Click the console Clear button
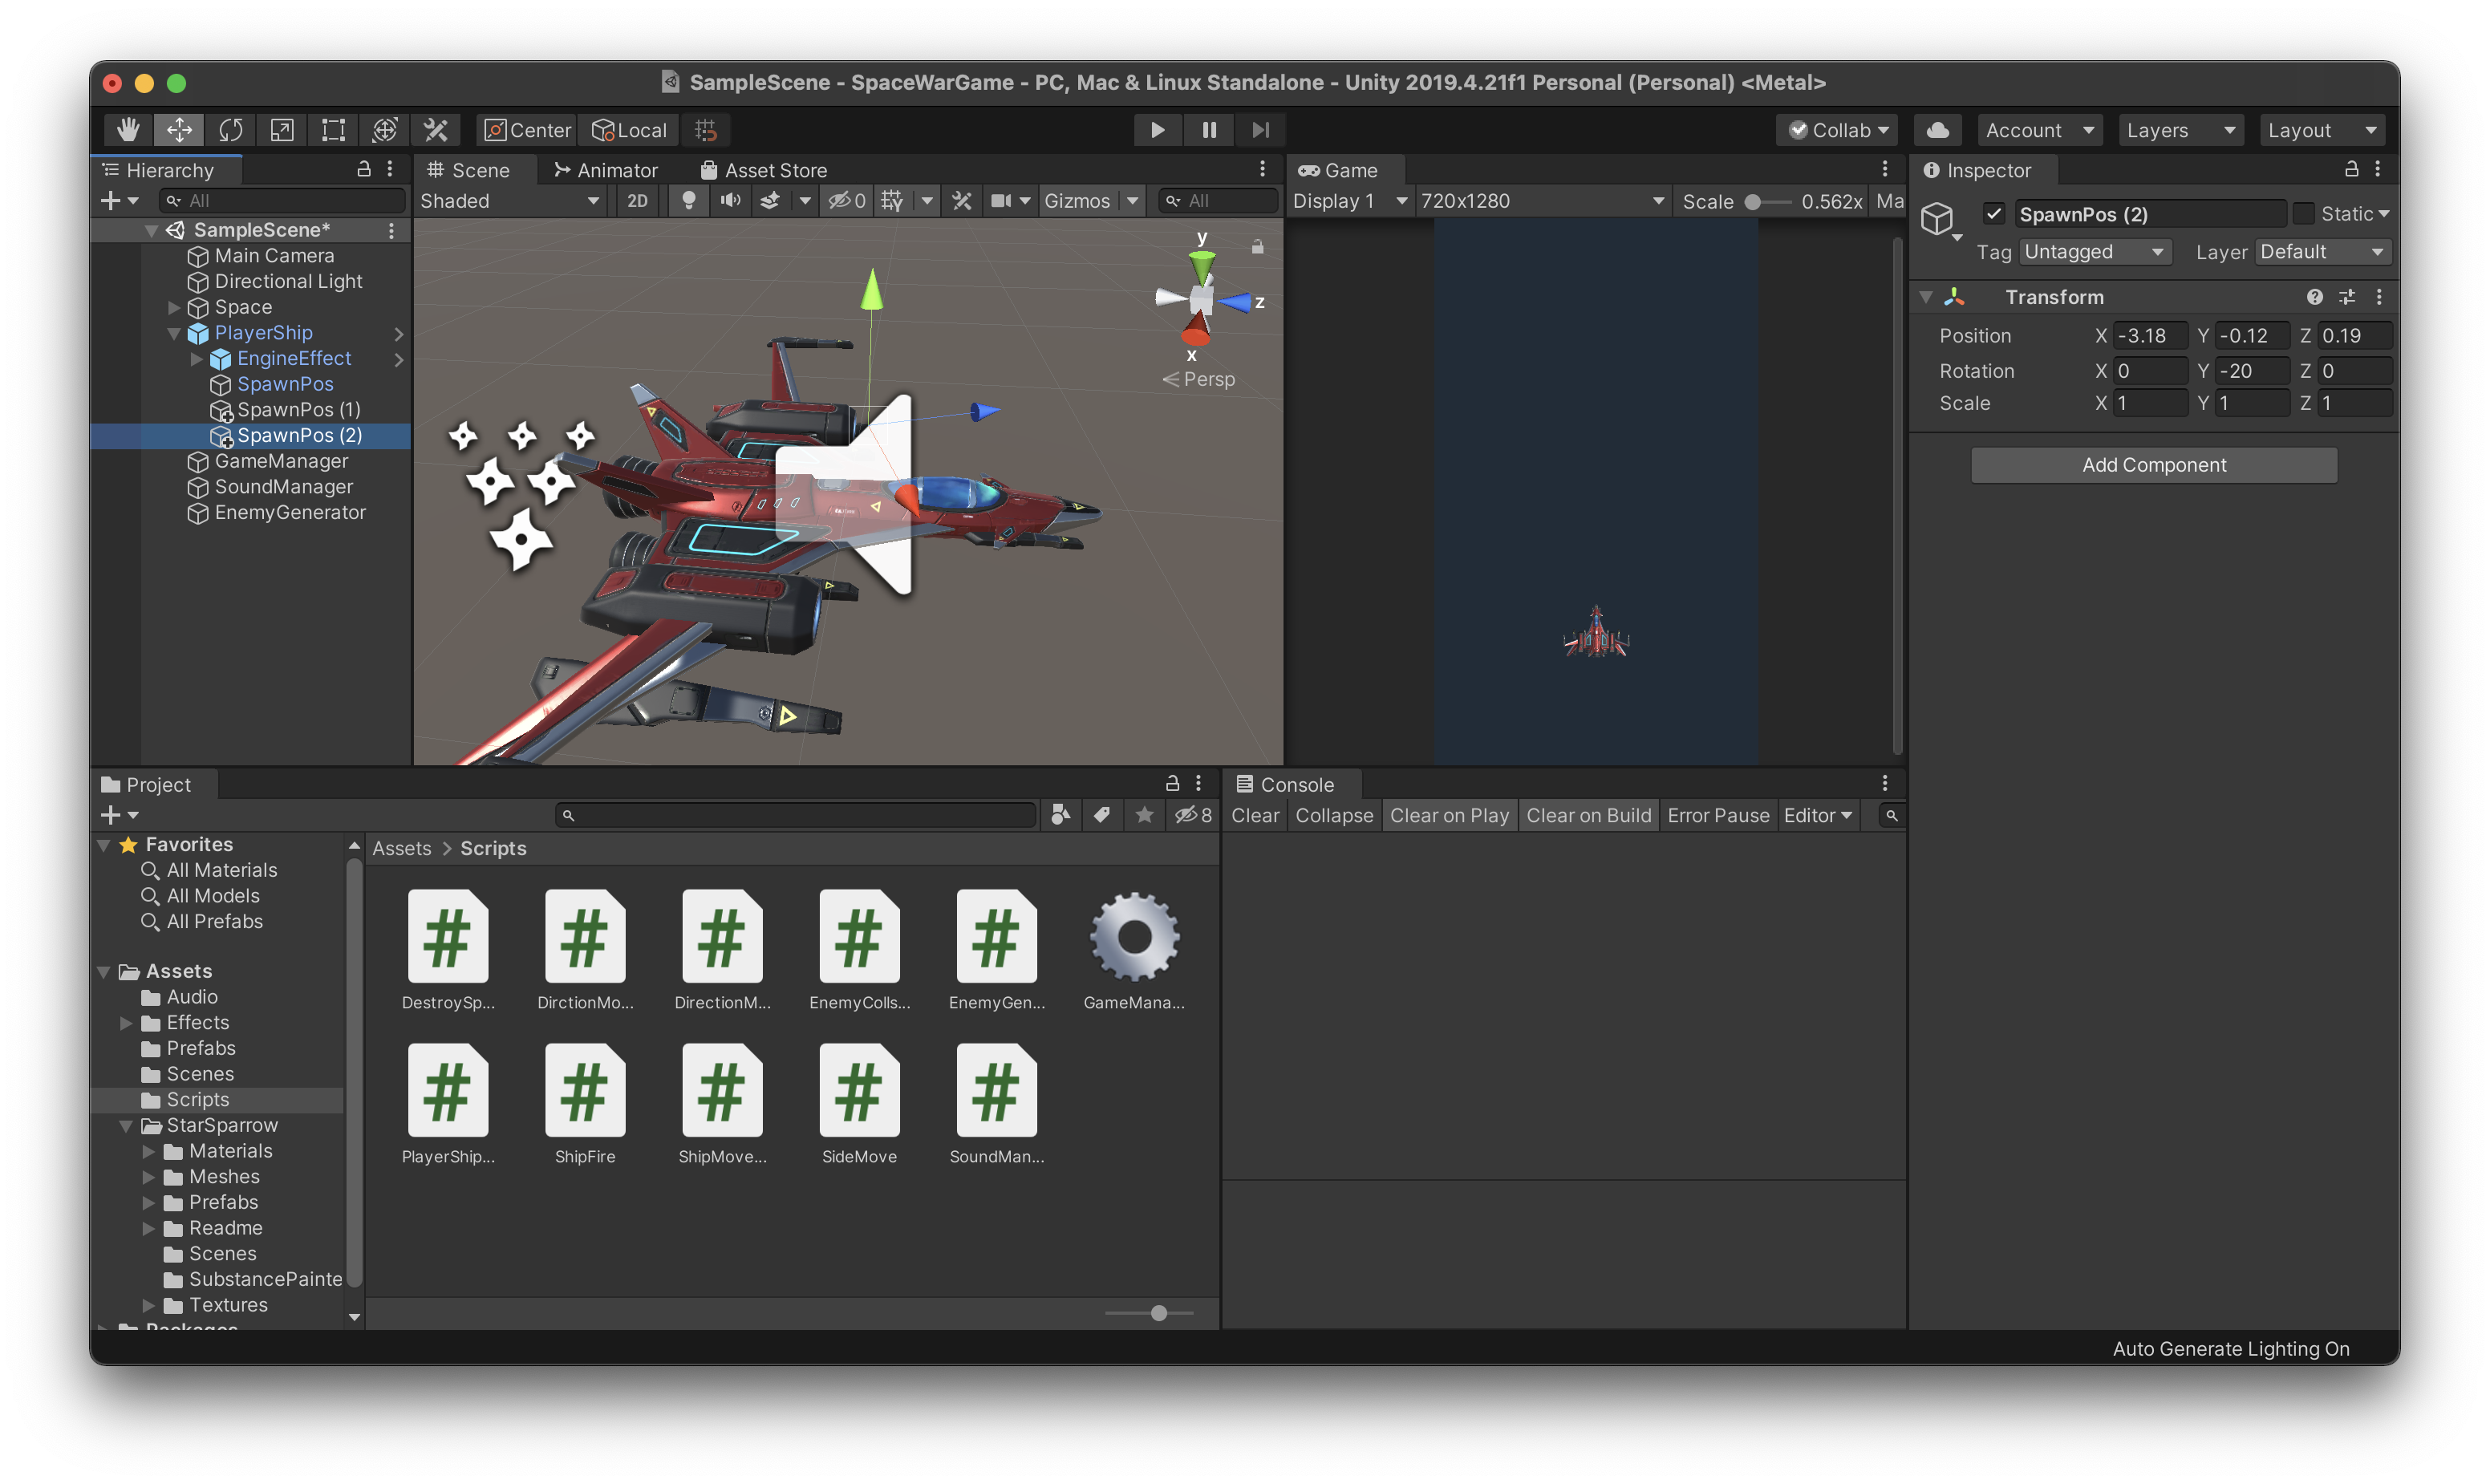This screenshot has width=2490, height=1484. pos(1254,816)
